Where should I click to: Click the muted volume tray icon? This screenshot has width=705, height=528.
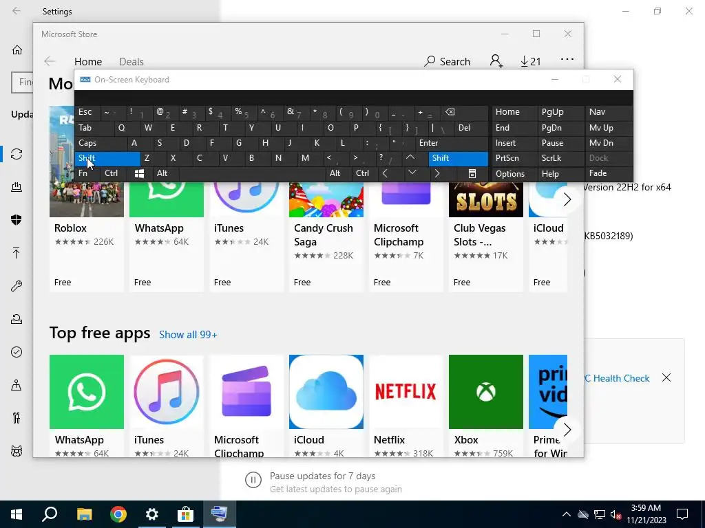[615, 514]
